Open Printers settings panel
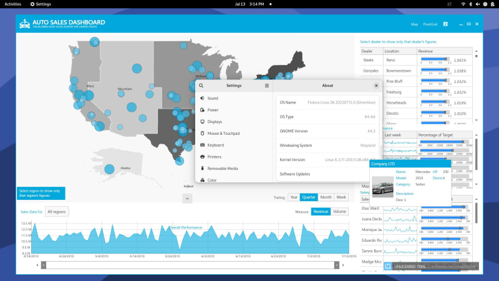 [234, 157]
